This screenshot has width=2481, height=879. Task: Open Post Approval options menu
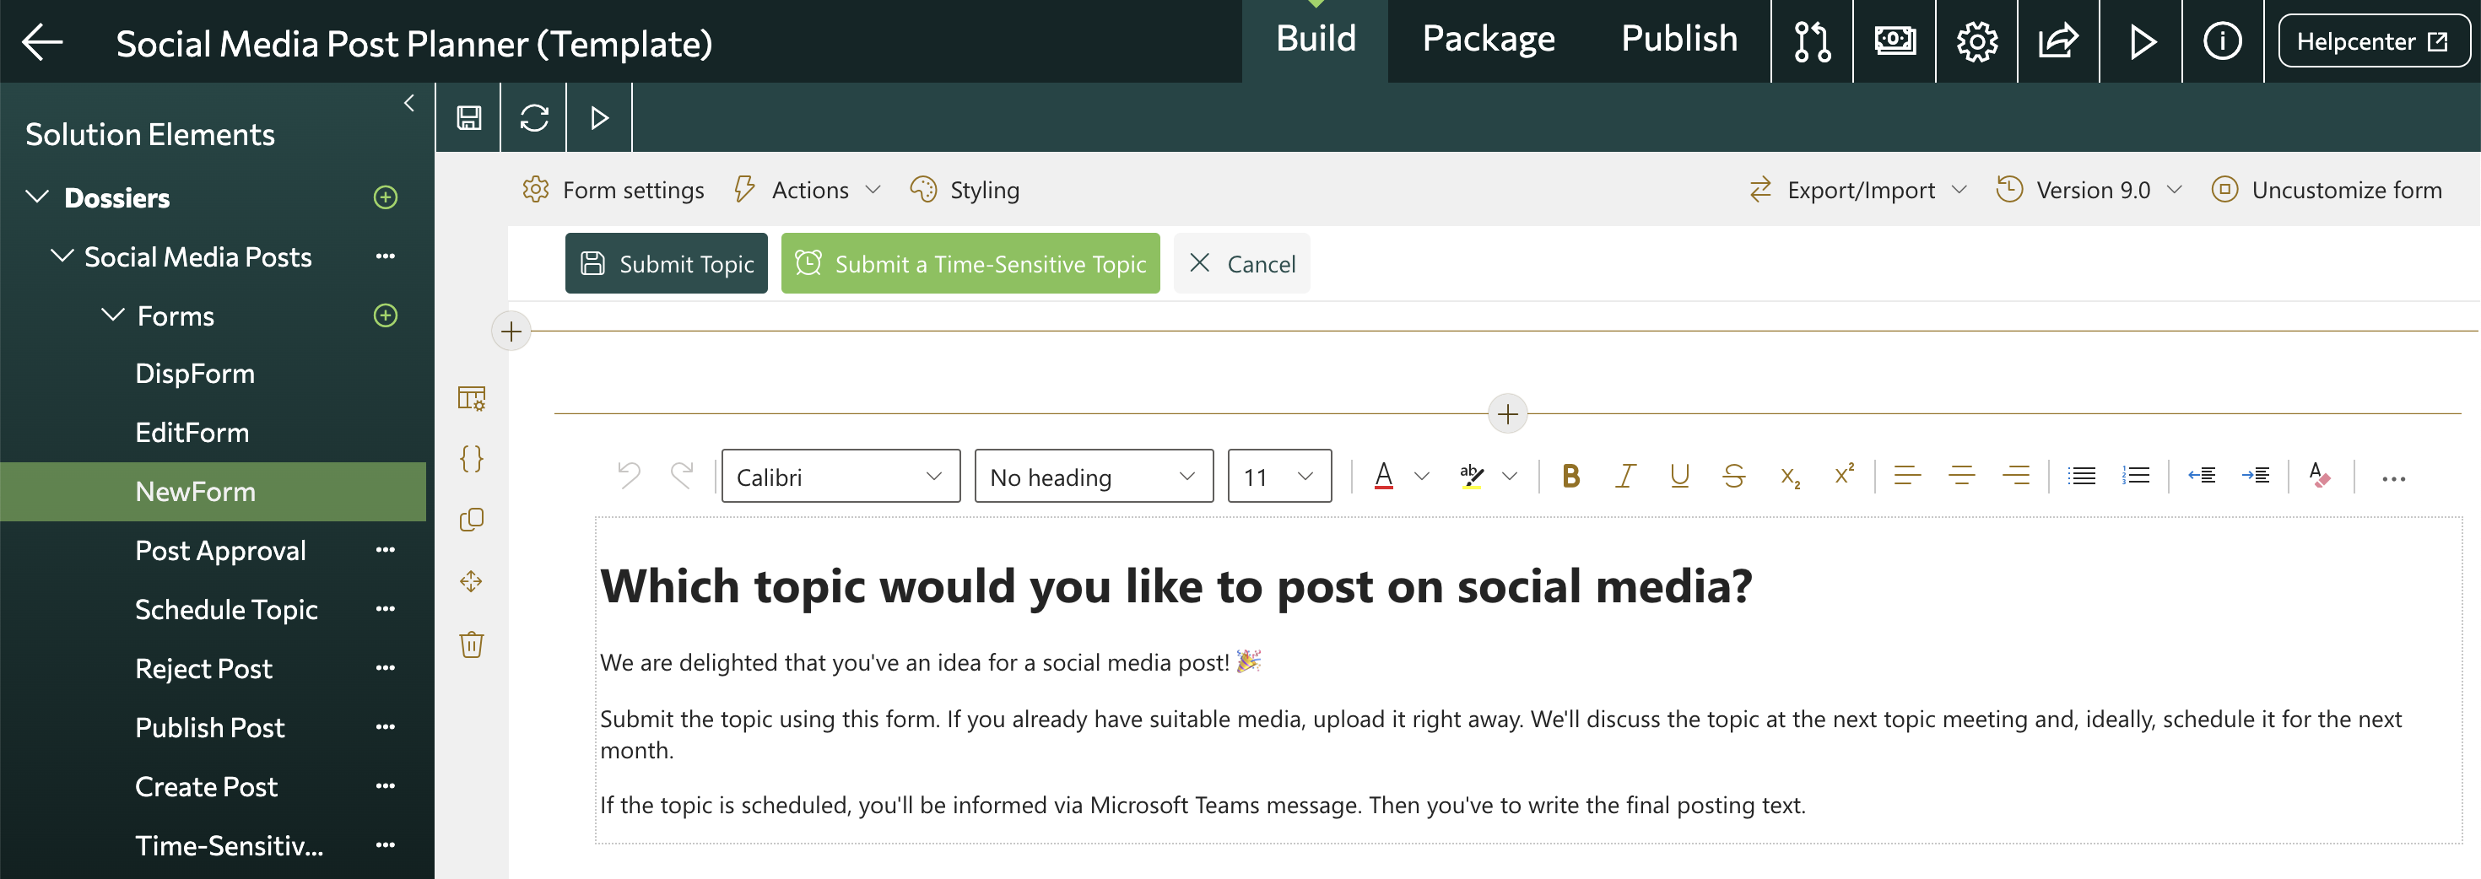(386, 550)
